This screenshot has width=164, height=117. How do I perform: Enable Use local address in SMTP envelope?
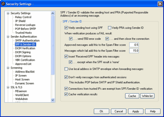click(66, 69)
